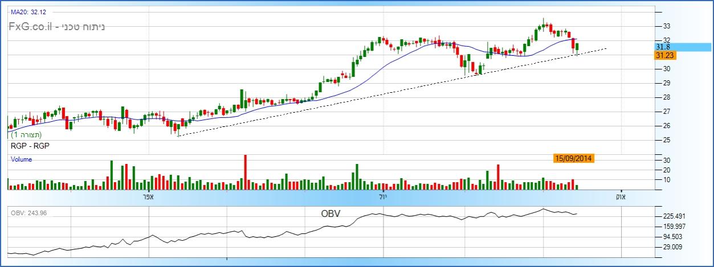Click the right end of the dashed trendline

(x=606, y=48)
